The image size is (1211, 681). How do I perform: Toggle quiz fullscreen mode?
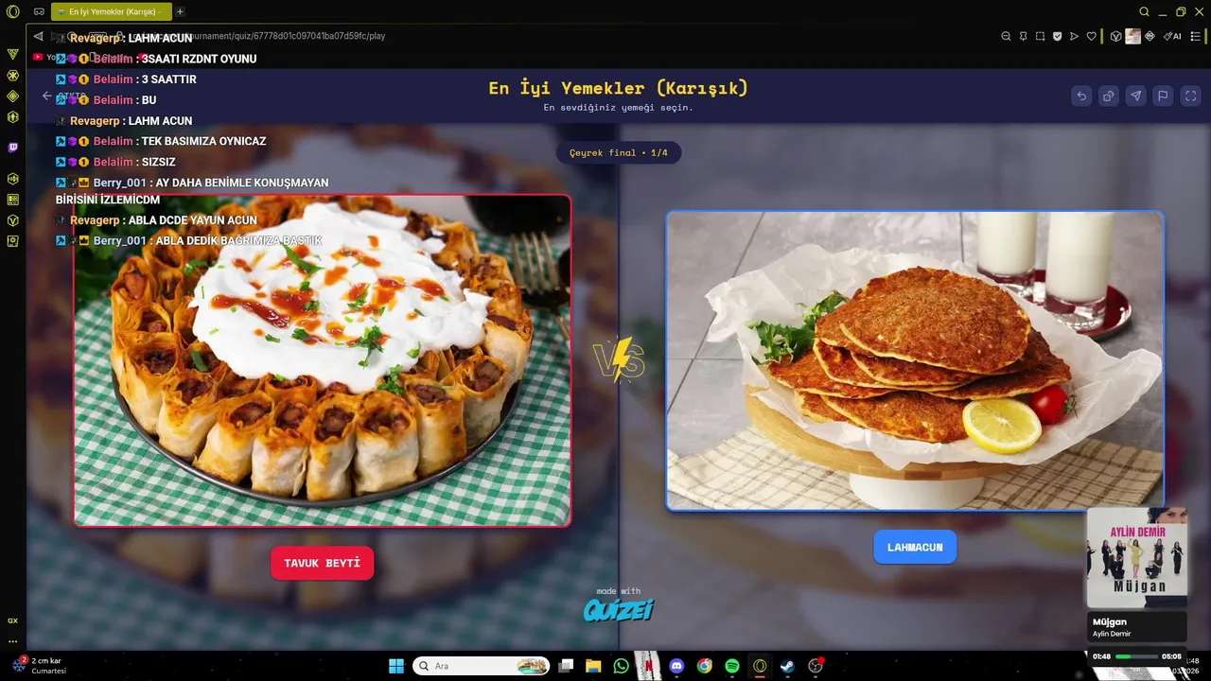tap(1191, 96)
